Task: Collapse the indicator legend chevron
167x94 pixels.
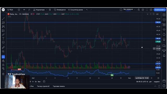Action: click(9, 17)
